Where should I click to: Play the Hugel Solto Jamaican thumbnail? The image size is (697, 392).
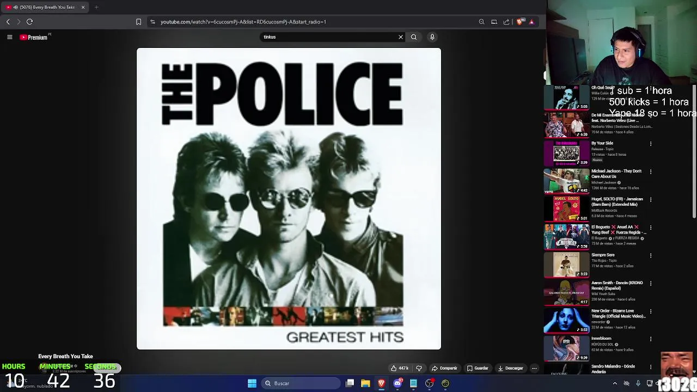(x=566, y=209)
